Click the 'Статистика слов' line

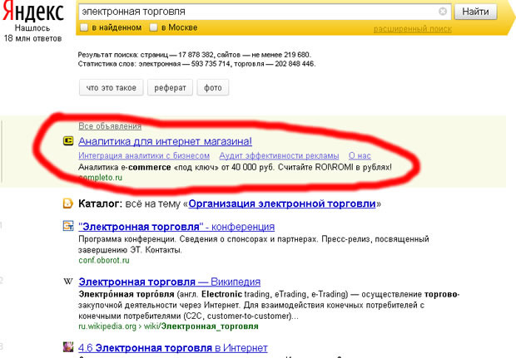[x=196, y=64]
